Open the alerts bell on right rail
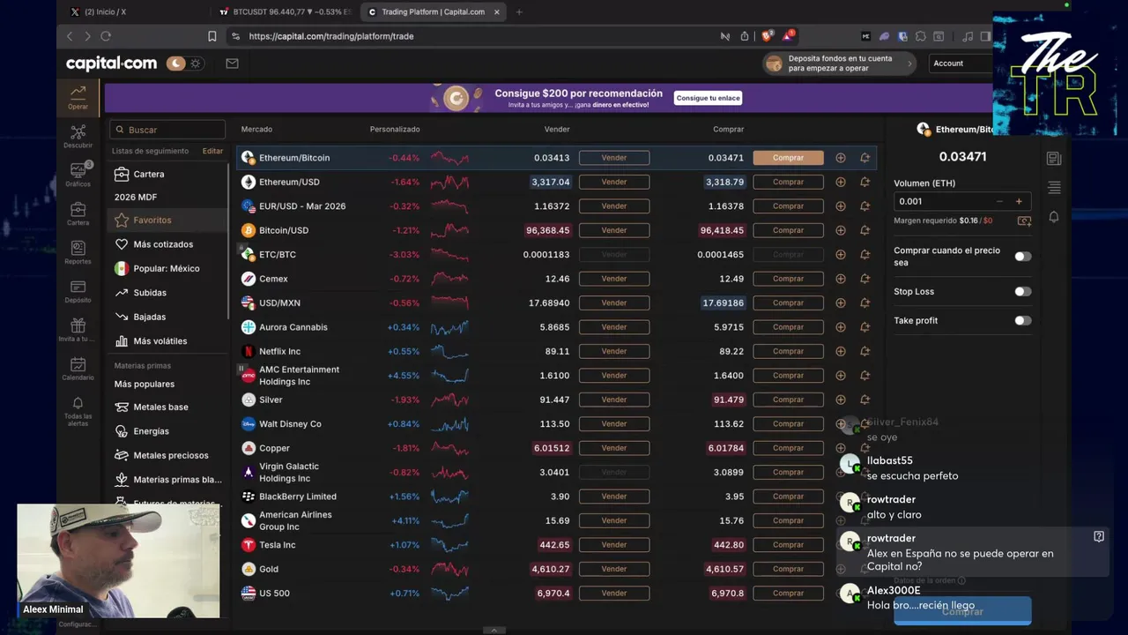 pos(1054,217)
